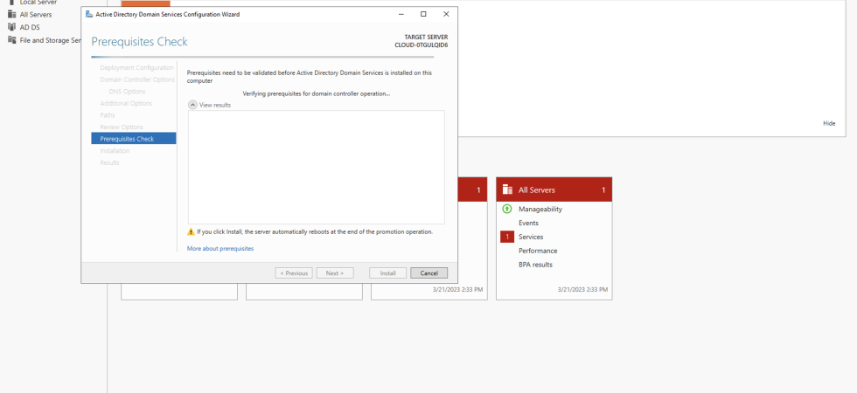Click the Verifying prerequisites status text
This screenshot has width=857, height=393.
[317, 94]
